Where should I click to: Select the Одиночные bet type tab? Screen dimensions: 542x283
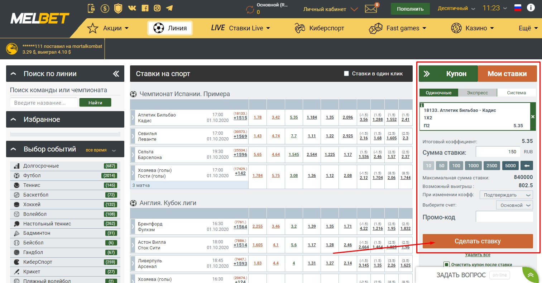click(438, 93)
